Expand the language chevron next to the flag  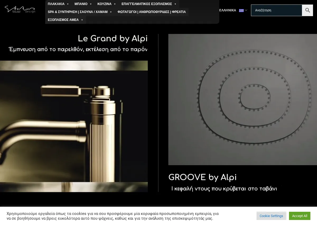[246, 10]
